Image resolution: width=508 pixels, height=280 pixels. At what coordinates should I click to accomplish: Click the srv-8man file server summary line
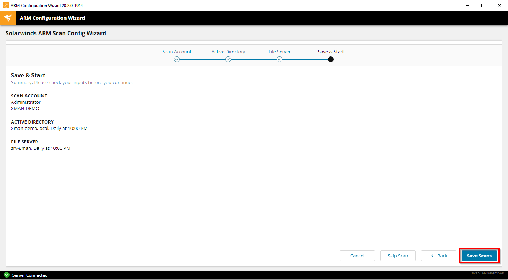(41, 148)
